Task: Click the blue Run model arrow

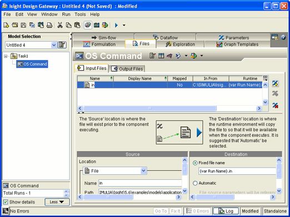Action: (116, 25)
